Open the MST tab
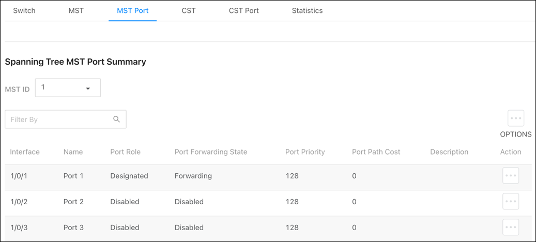 tap(76, 10)
